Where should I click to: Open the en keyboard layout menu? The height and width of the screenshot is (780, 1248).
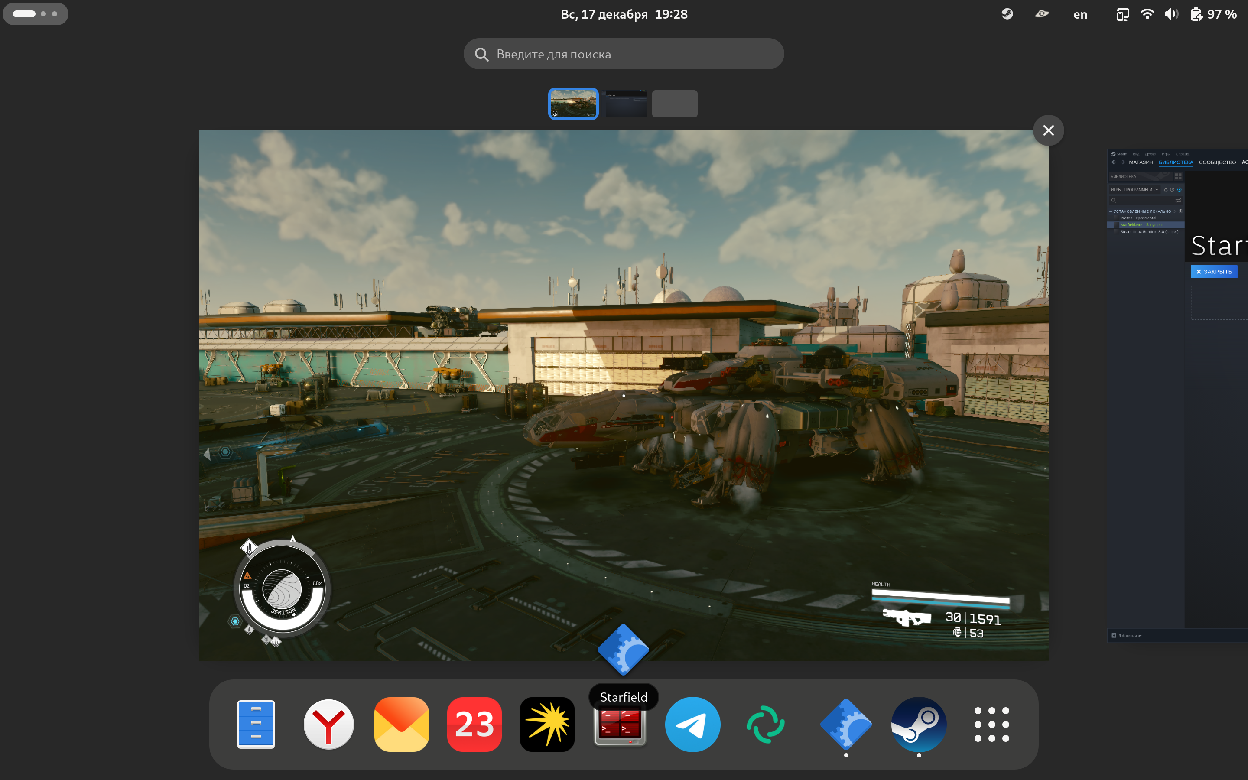(1080, 14)
